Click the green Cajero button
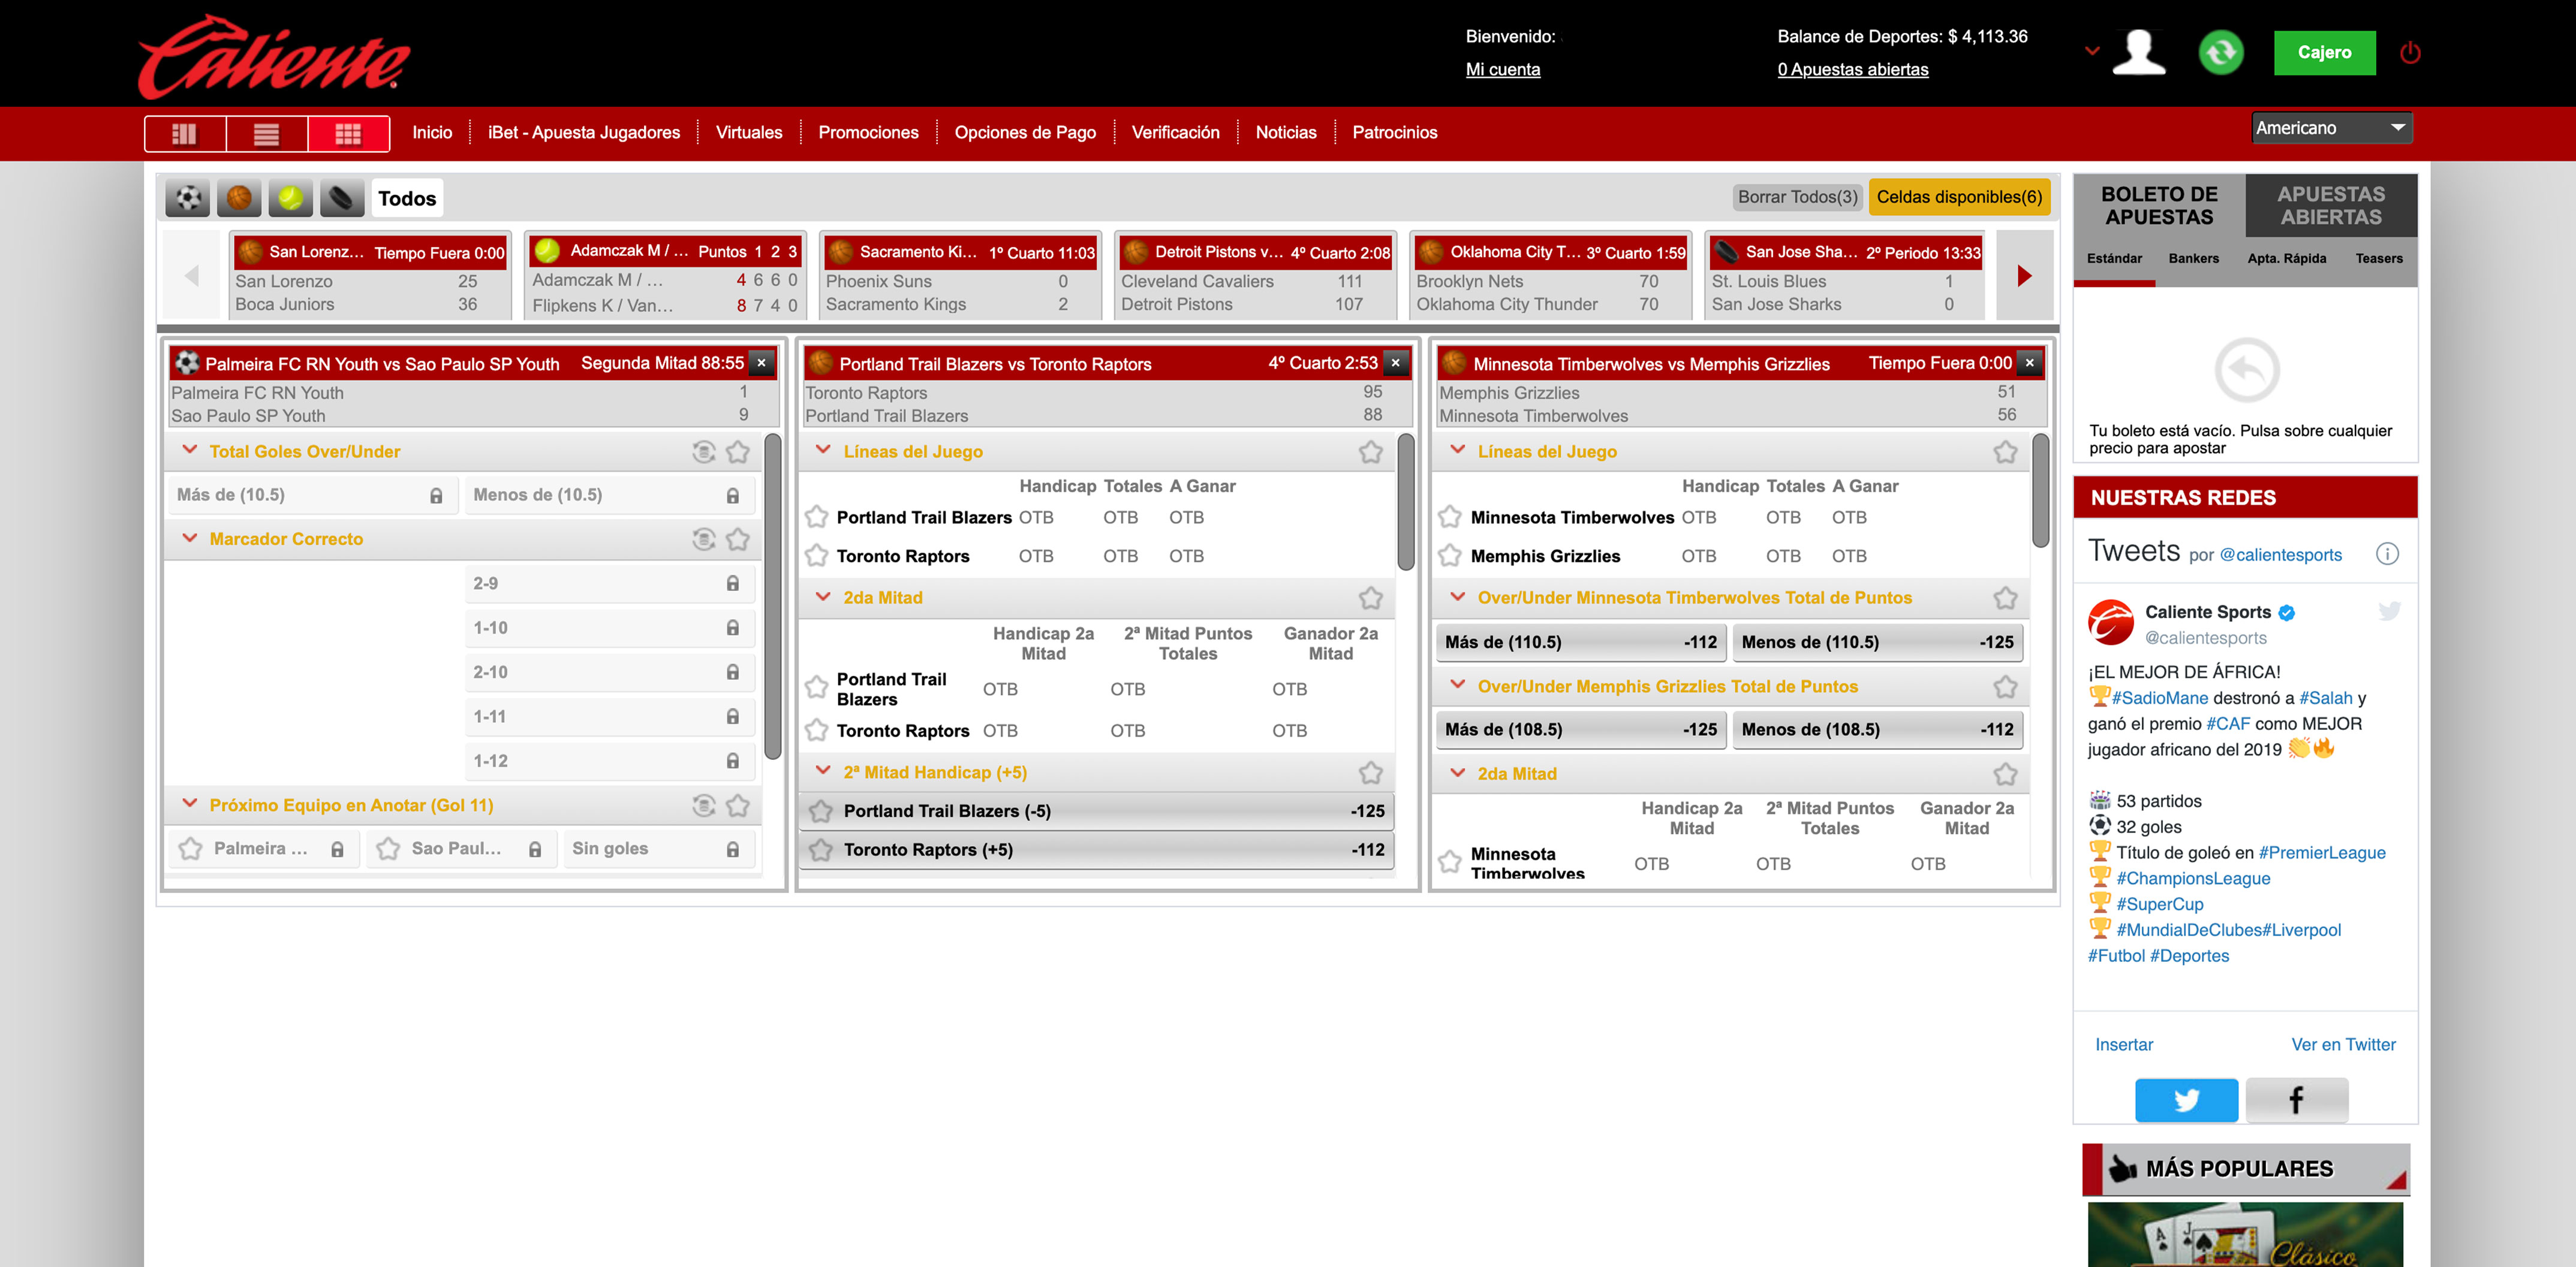 pyautogui.click(x=2324, y=52)
